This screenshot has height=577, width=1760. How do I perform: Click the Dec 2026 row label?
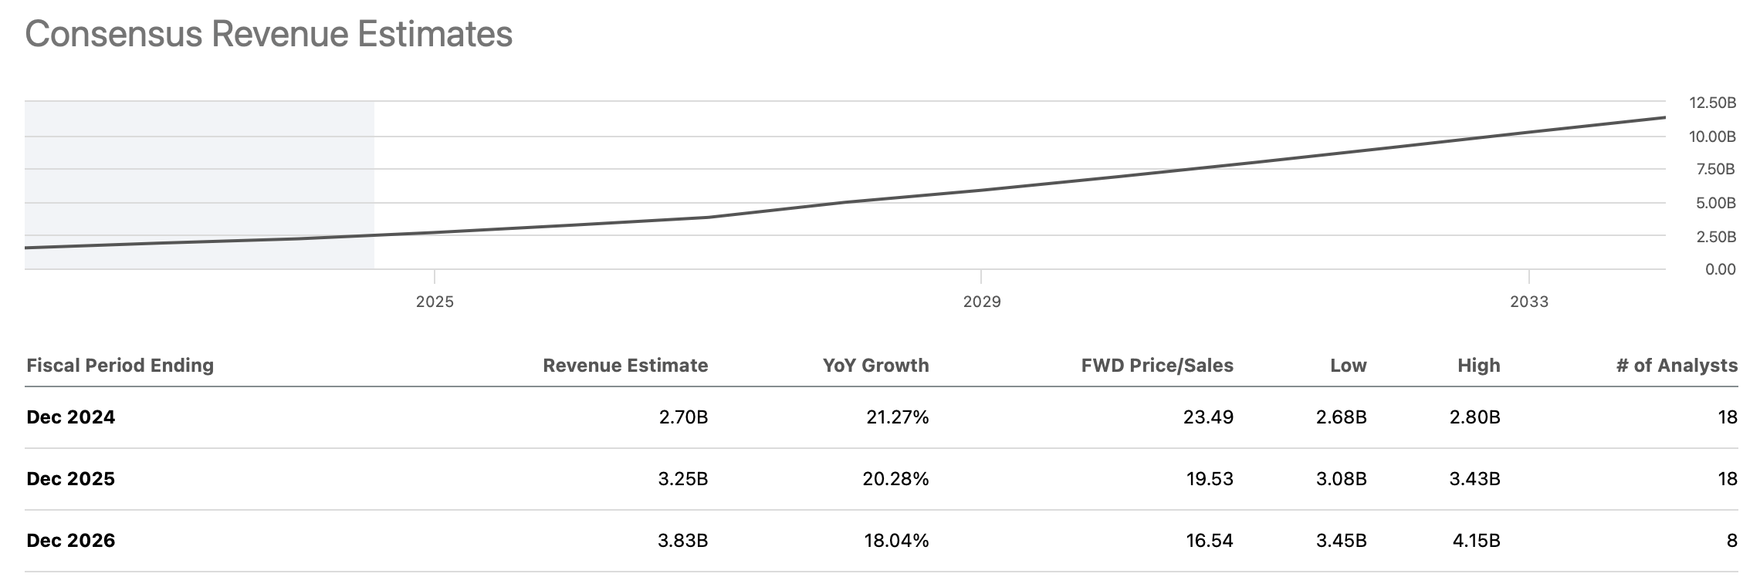(x=70, y=541)
